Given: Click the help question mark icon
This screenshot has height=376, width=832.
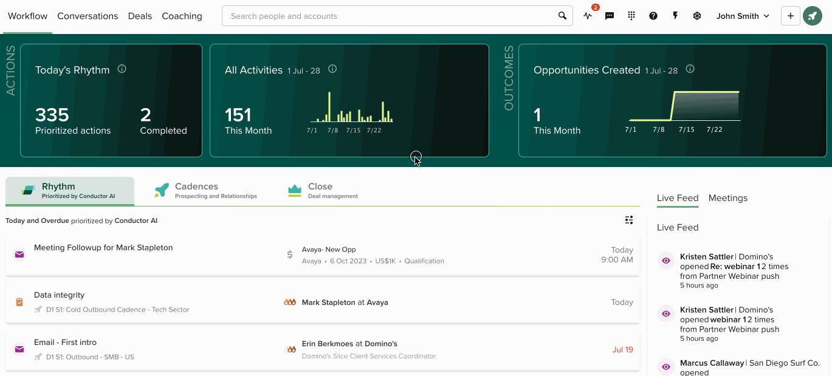Looking at the screenshot, I should [x=653, y=16].
